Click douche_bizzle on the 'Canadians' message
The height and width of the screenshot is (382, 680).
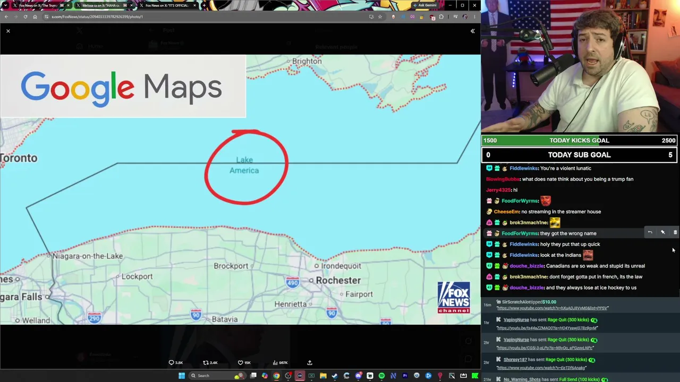pos(526,266)
